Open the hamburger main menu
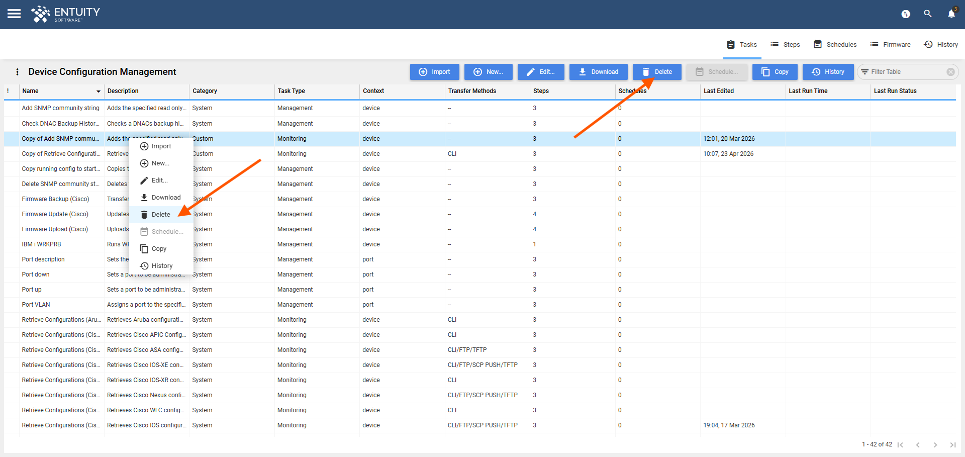Viewport: 965px width, 457px height. tap(14, 14)
